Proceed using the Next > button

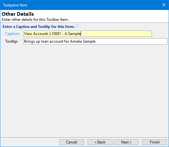[126, 142]
